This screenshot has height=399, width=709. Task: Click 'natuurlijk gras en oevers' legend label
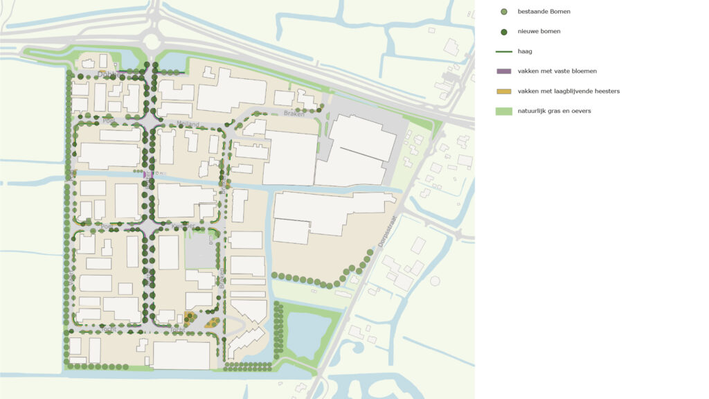(554, 111)
